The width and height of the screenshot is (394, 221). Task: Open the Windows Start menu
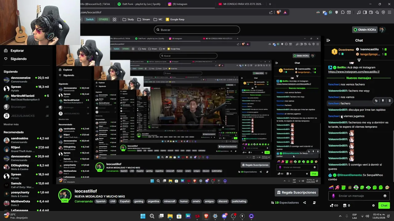coord(143,216)
